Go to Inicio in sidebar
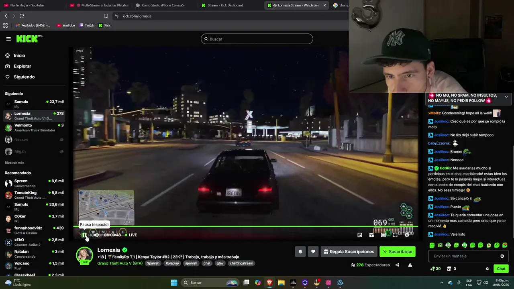Screen dimensions: 514x289 pyautogui.click(x=19, y=55)
